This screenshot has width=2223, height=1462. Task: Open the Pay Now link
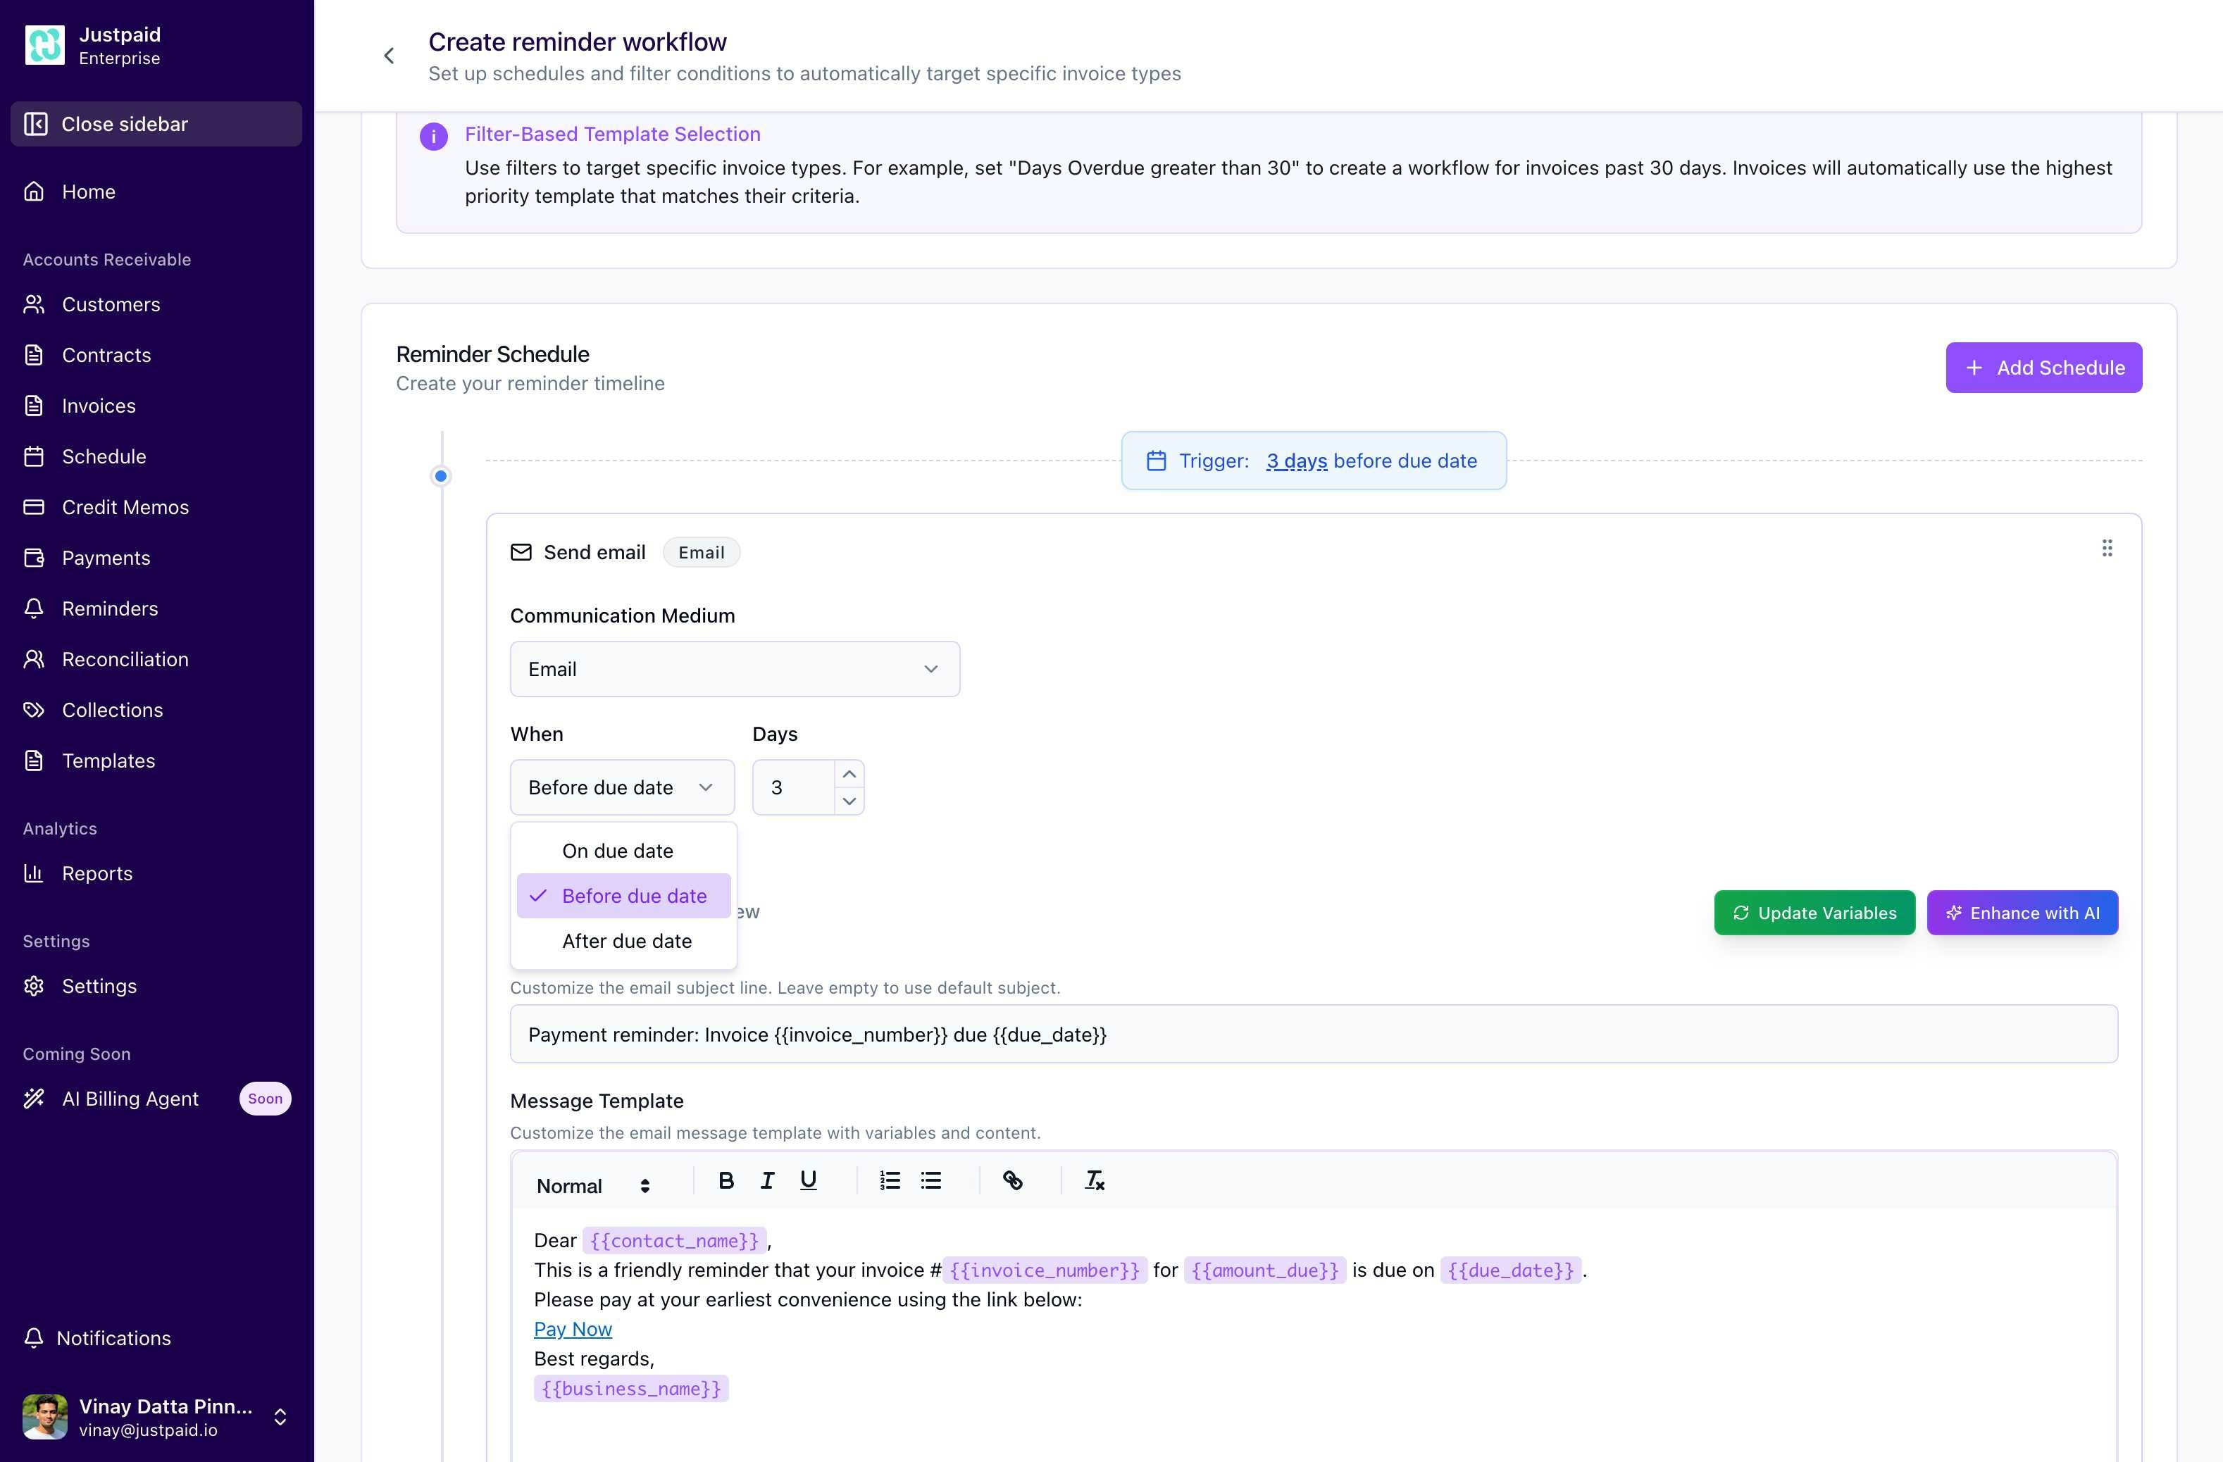573,1328
